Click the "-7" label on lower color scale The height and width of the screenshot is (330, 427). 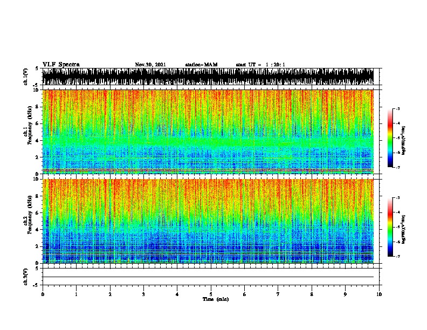click(398, 257)
